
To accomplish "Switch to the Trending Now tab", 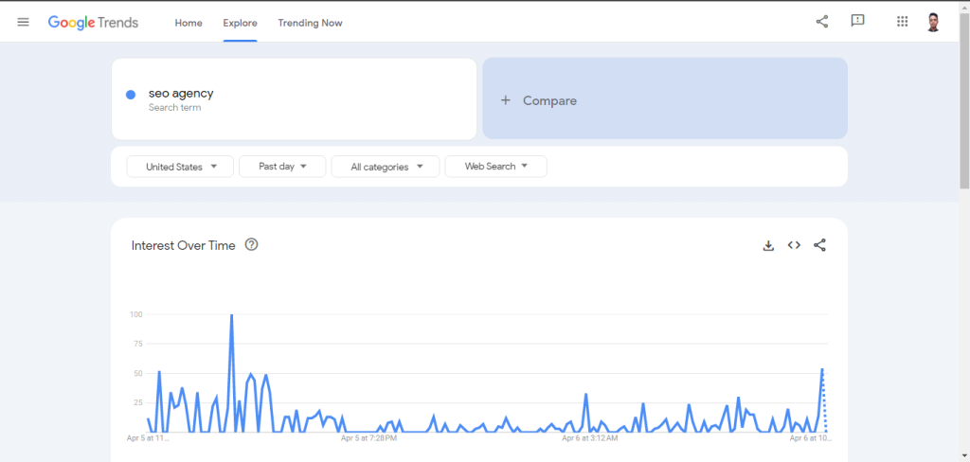I will [310, 23].
